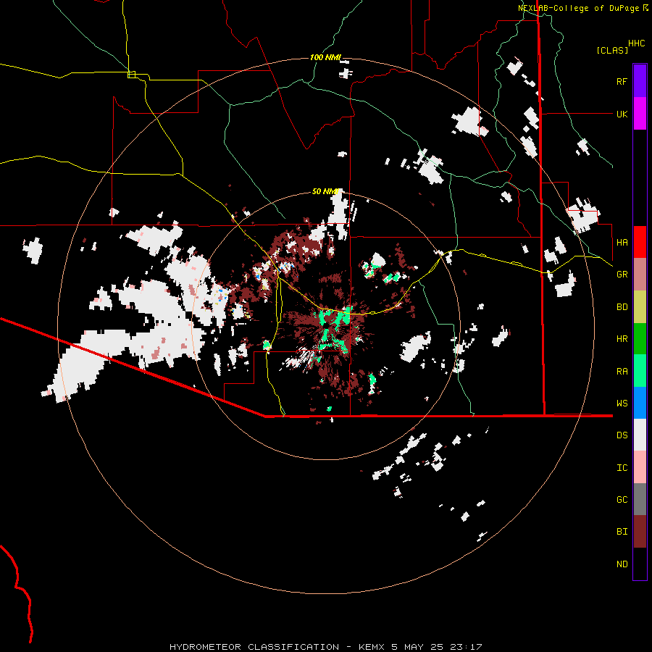The image size is (652, 652).
Task: Pick the HR heavy rain green swatch
Action: 640,339
